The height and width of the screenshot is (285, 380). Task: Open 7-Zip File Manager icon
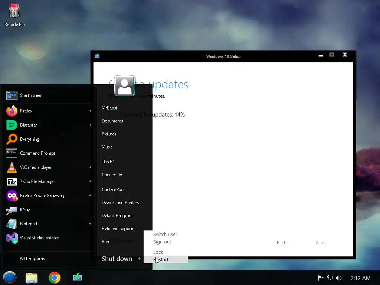pyautogui.click(x=12, y=181)
